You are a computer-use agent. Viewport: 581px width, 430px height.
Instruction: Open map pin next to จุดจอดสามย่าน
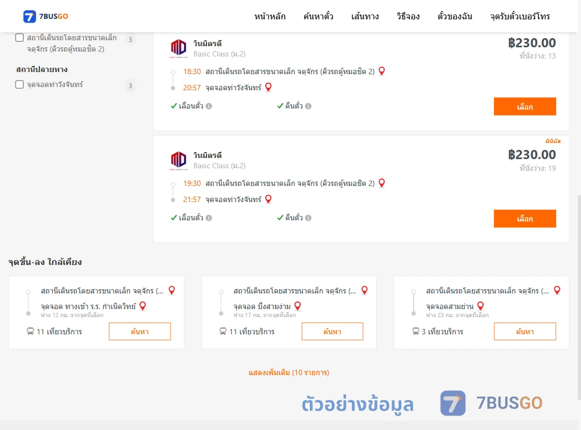480,306
